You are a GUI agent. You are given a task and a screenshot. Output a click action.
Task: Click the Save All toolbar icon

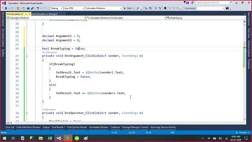click(32, 8)
